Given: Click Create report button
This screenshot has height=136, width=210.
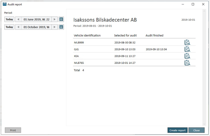Looking at the screenshot, I should pos(178,130).
